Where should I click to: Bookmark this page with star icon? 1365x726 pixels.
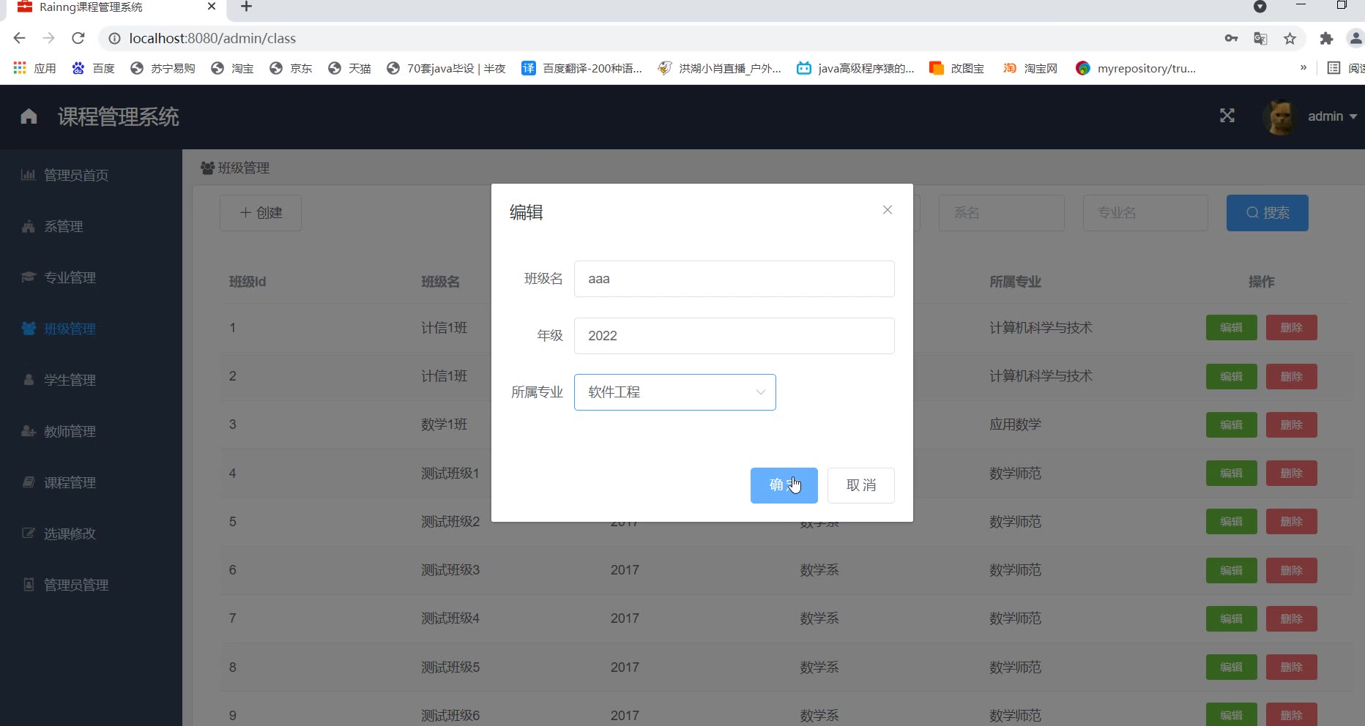[1290, 39]
